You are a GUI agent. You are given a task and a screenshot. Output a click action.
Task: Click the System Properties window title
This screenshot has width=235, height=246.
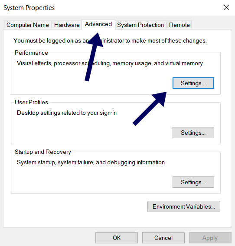[x=29, y=8]
